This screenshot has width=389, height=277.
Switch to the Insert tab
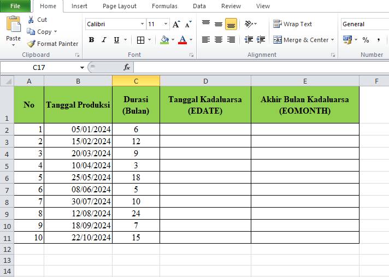point(79,6)
